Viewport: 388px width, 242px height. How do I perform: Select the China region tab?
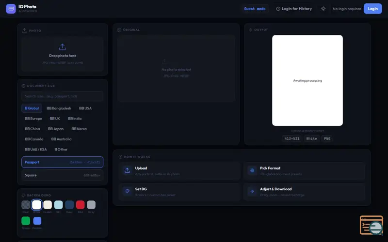pos(32,129)
